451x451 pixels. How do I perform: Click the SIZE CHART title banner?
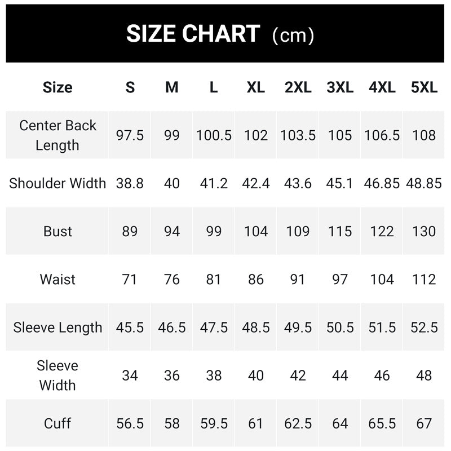click(225, 33)
